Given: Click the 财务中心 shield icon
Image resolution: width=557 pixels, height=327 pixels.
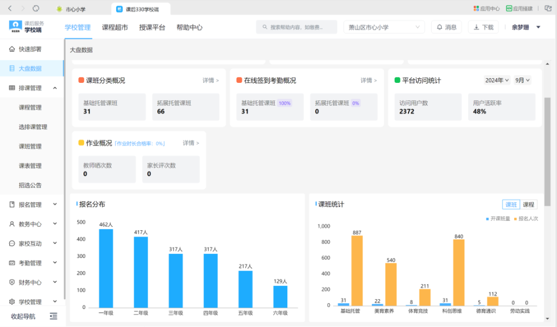Looking at the screenshot, I should point(12,282).
